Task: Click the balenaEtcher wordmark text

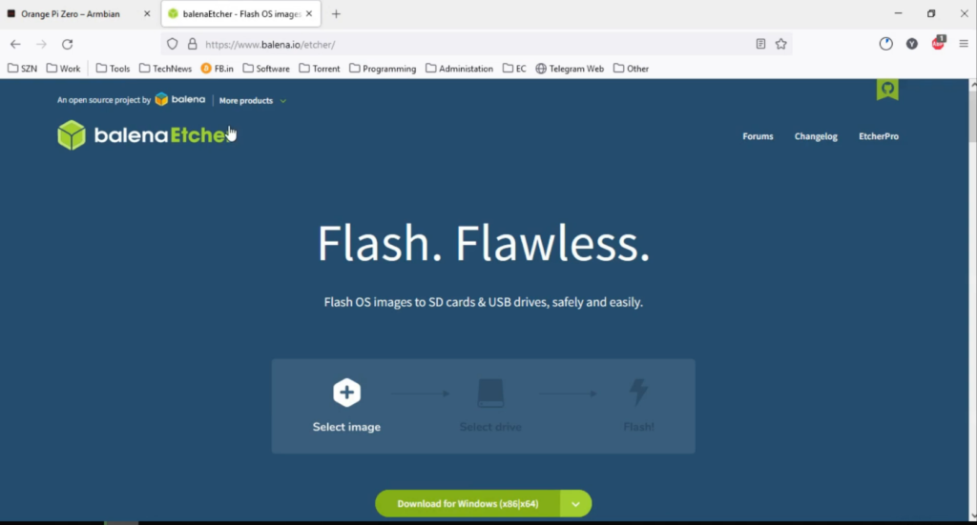Action: click(162, 135)
